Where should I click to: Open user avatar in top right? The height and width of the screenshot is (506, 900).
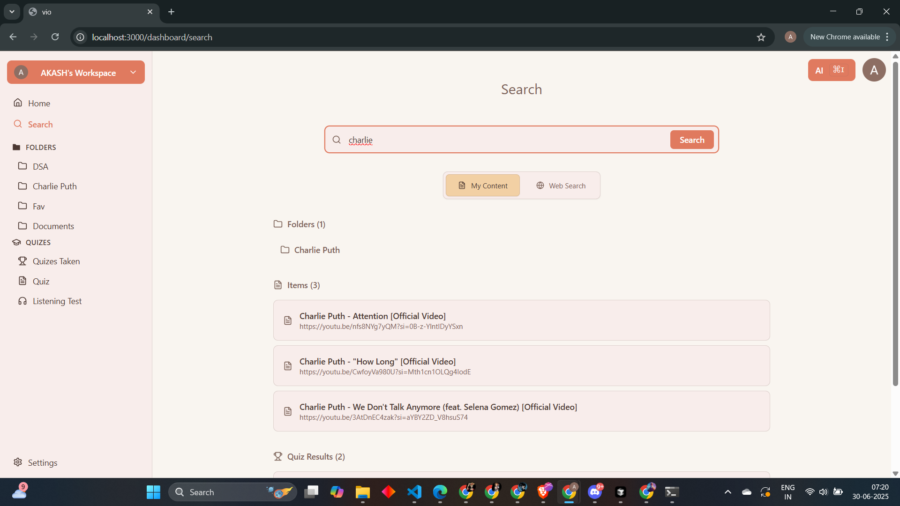[x=874, y=70]
